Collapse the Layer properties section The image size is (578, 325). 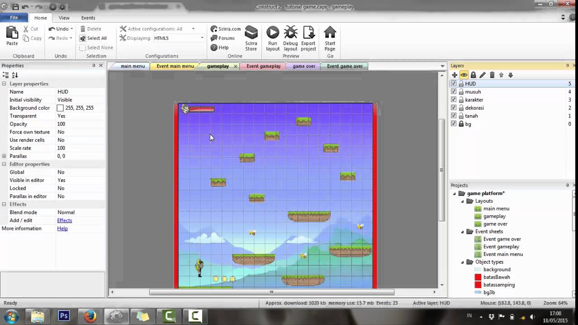tap(4, 84)
